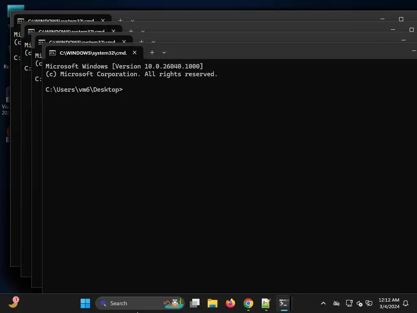This screenshot has height=313, width=417.
Task: Expand the front terminal's profile dropdown chevron
Action: point(164,53)
